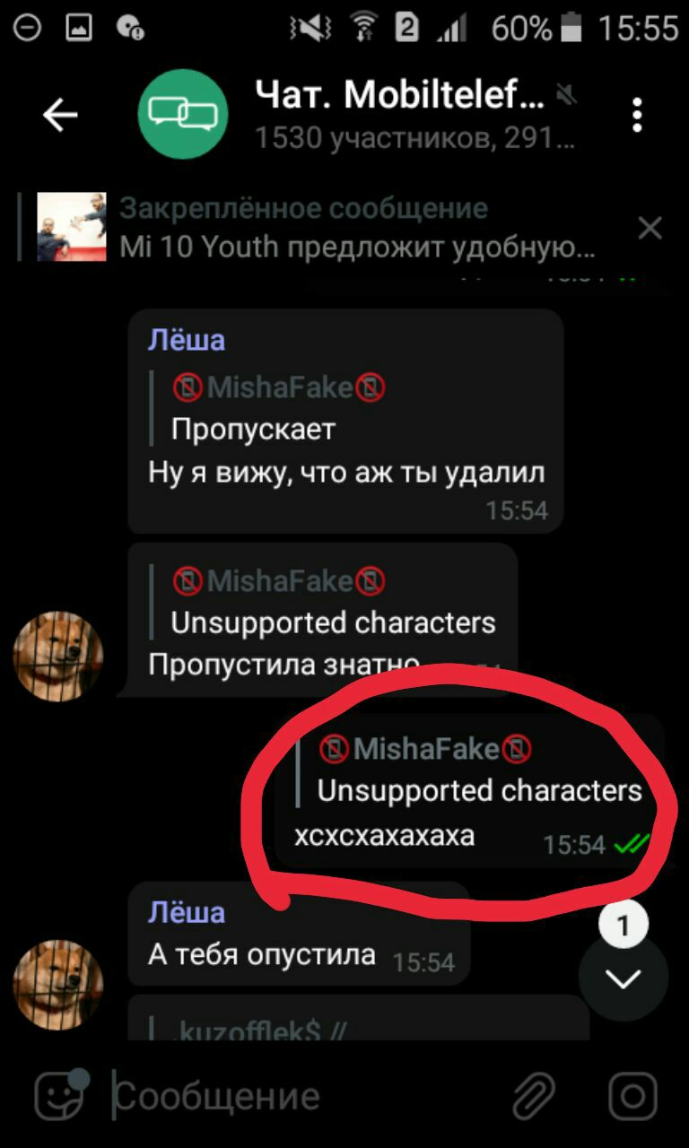Tap the down arrow to newest message
The width and height of the screenshot is (689, 1148).
623,978
